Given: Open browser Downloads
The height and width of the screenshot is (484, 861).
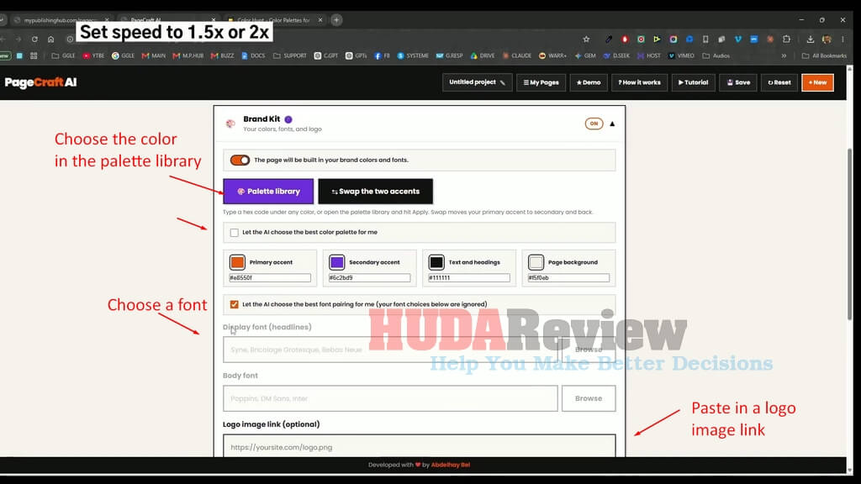Looking at the screenshot, I should pos(810,39).
